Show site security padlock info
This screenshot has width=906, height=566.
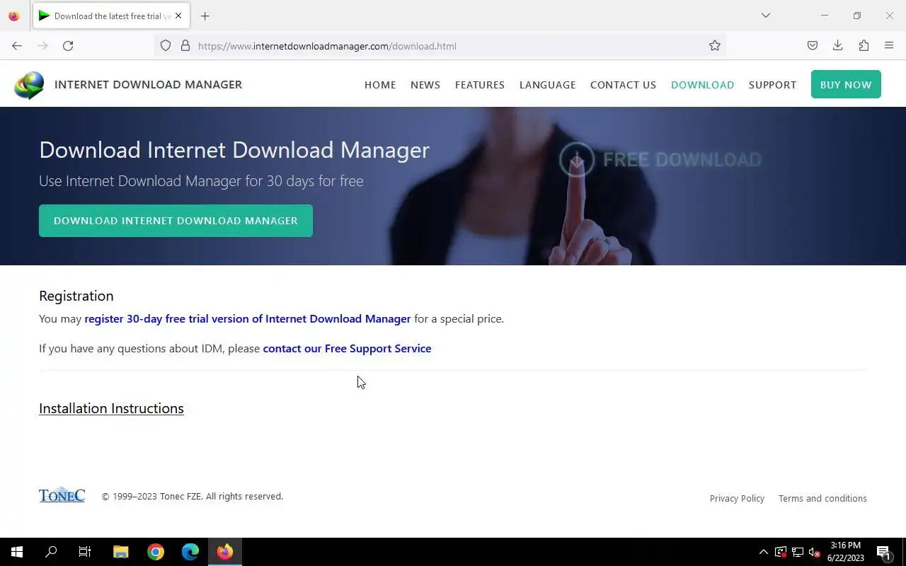[x=185, y=46]
